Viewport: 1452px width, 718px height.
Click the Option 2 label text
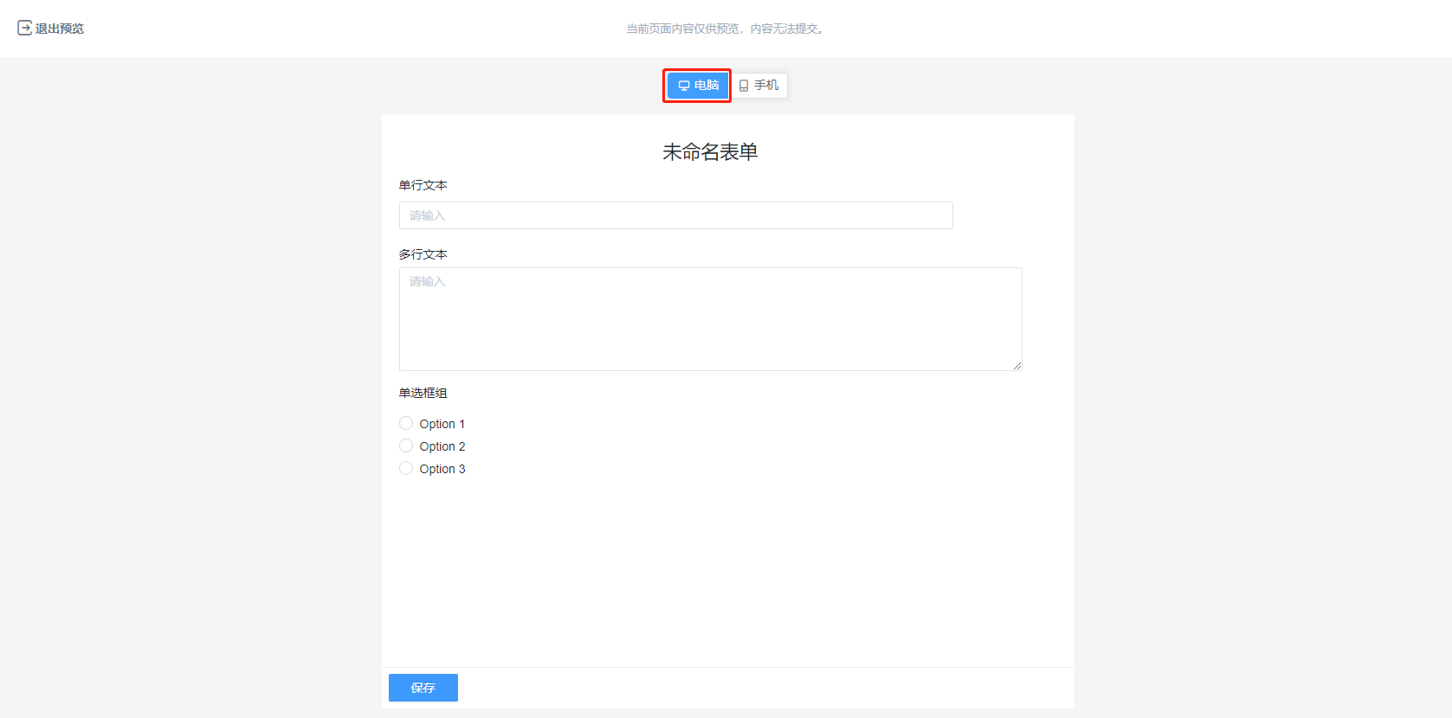442,446
